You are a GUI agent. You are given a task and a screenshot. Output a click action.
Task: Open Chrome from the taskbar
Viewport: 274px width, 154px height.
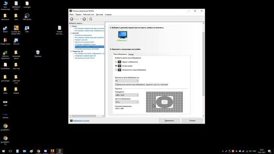point(39,151)
